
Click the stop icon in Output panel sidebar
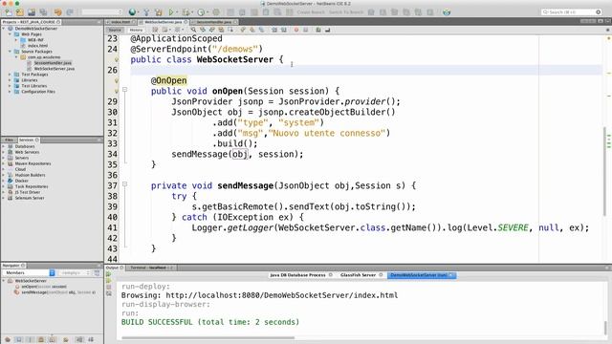coord(108,287)
